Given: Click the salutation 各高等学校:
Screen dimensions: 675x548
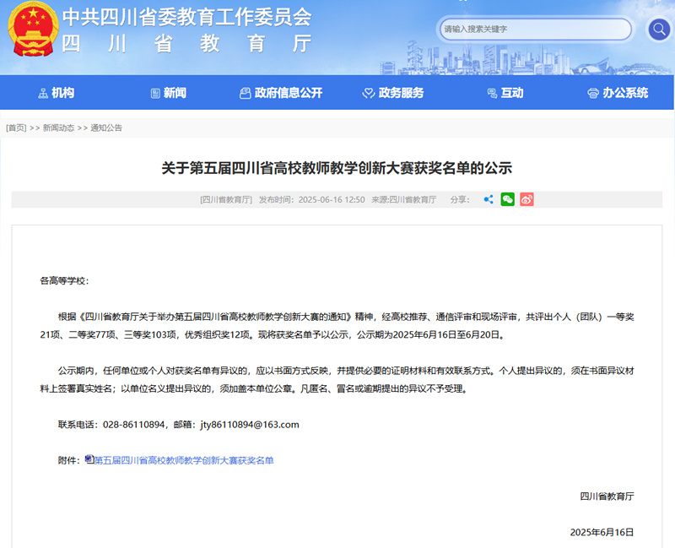Looking at the screenshot, I should pyautogui.click(x=65, y=281).
